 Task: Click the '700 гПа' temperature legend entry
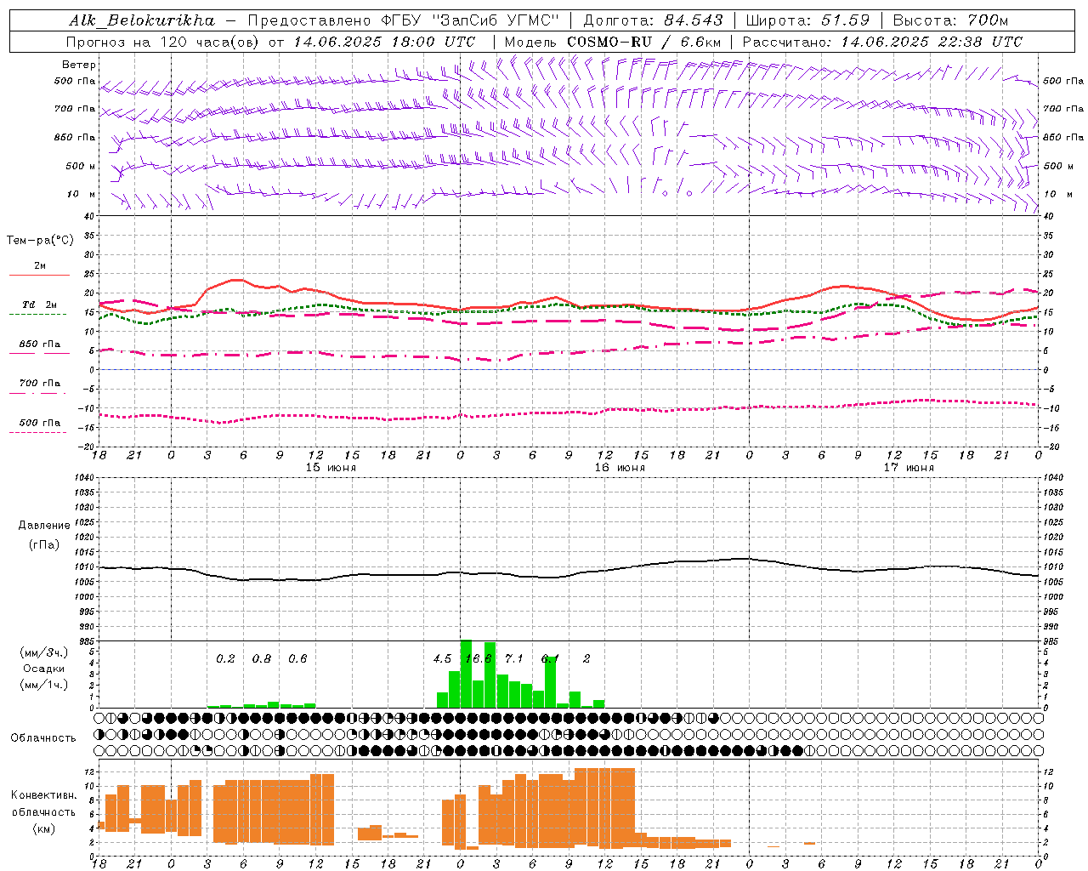coord(40,384)
